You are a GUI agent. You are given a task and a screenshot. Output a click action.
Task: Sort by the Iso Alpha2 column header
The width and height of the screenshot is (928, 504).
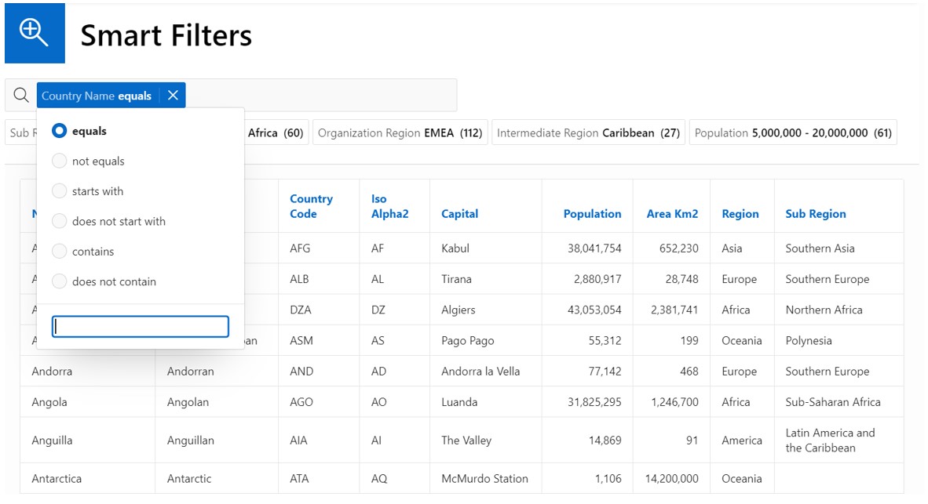pos(389,206)
